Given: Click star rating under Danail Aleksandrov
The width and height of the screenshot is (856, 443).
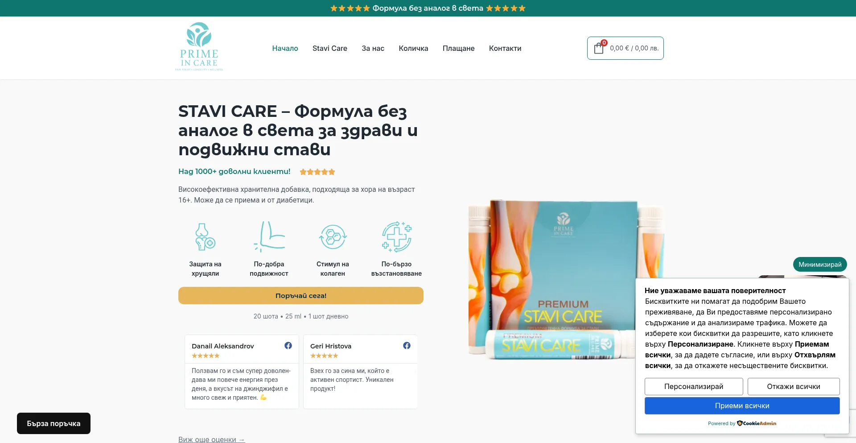Looking at the screenshot, I should click(206, 356).
